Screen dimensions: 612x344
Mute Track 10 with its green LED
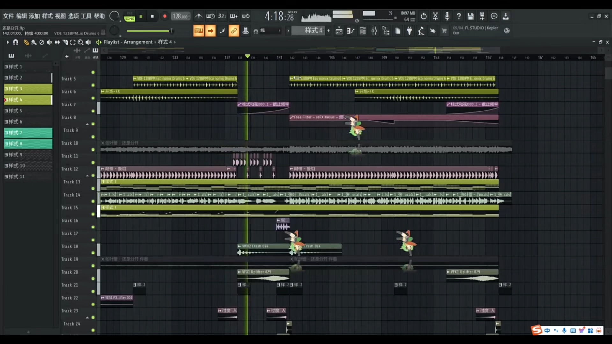tap(93, 149)
